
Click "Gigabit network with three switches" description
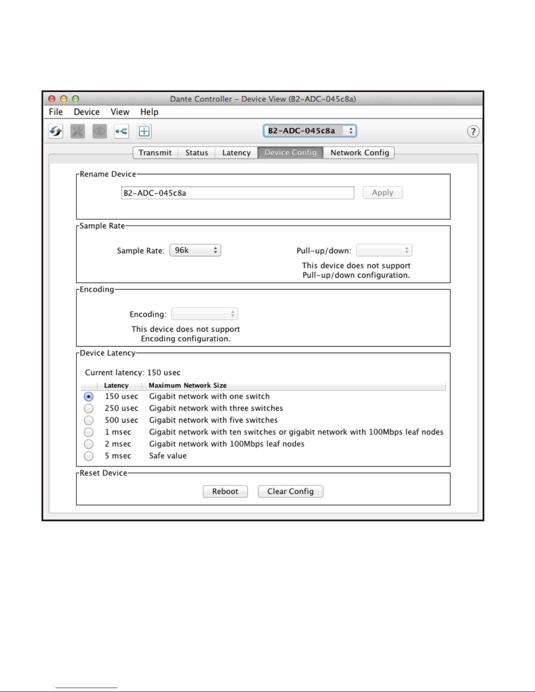click(216, 408)
